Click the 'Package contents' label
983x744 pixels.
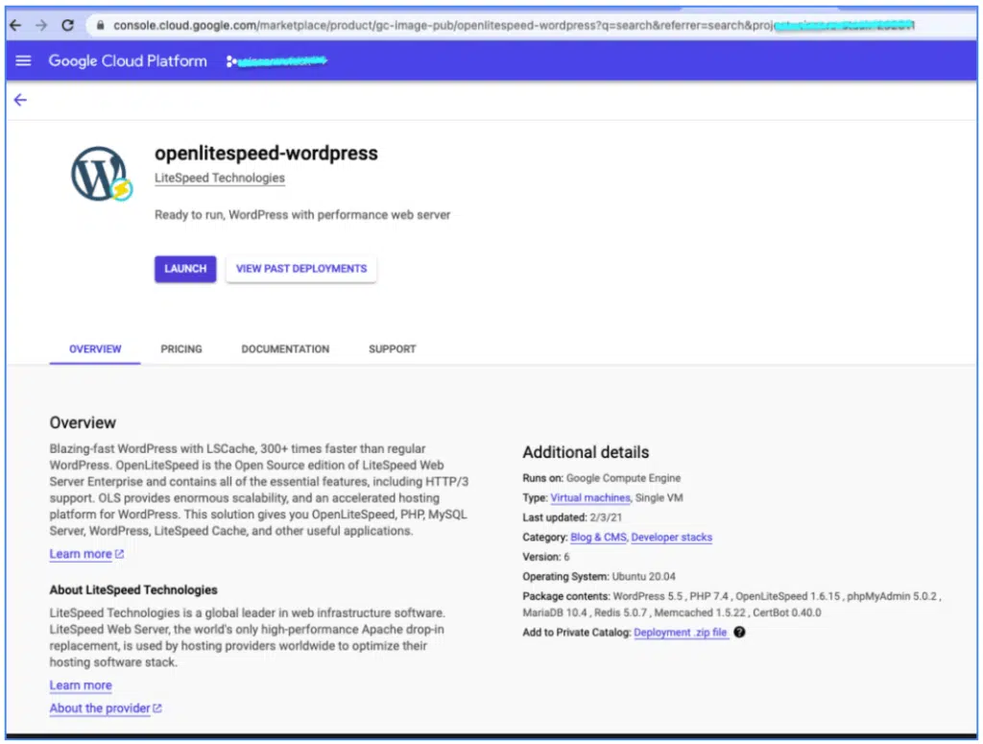coord(566,596)
